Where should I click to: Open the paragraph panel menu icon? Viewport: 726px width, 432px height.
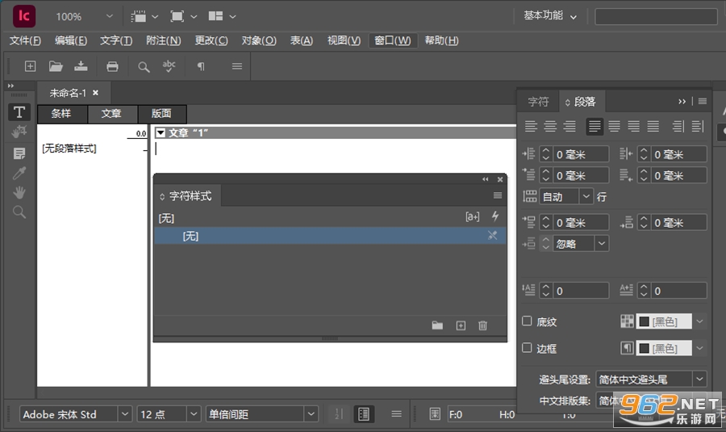tap(703, 101)
